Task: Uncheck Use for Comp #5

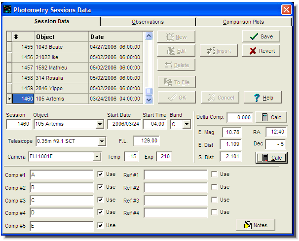Action: (x=100, y=225)
